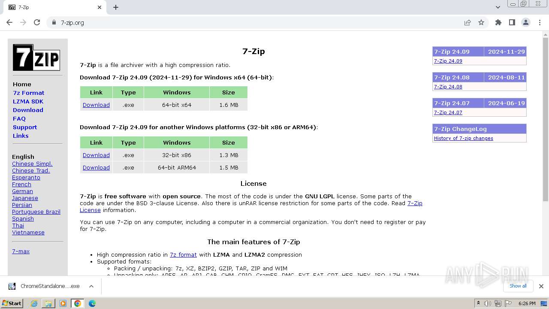Open the Chrome three-dot menu

pos(540,23)
